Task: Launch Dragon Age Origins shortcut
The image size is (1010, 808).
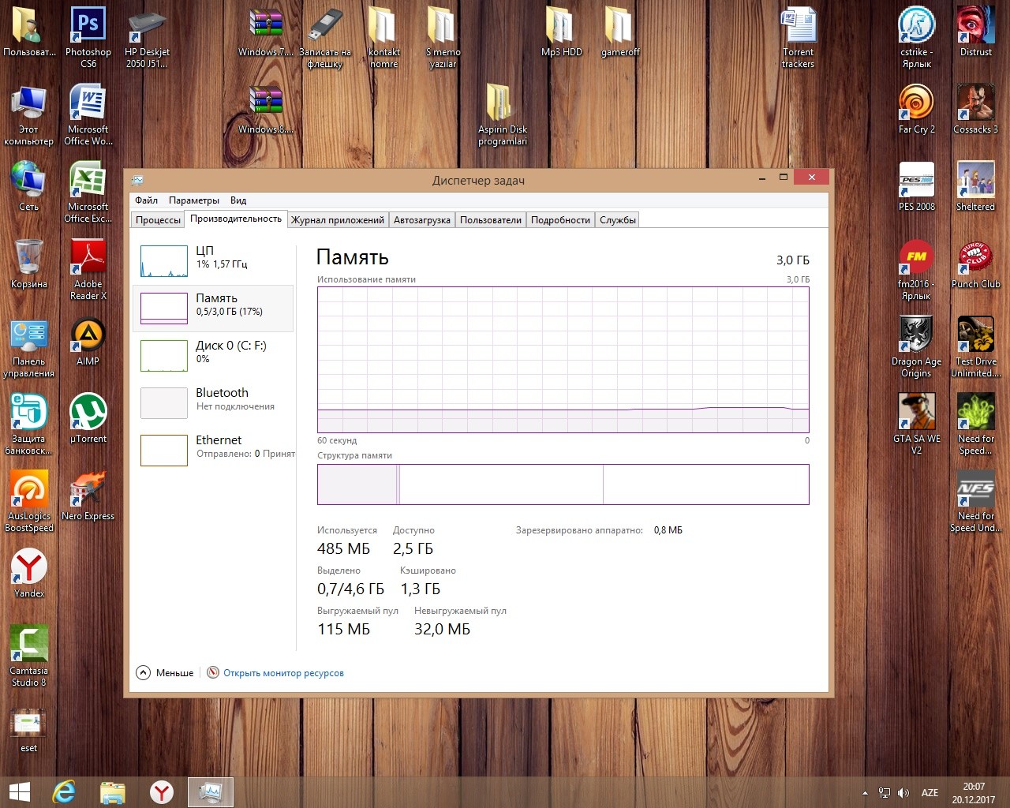Action: 916,347
